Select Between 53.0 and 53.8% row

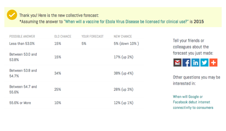[74, 57]
